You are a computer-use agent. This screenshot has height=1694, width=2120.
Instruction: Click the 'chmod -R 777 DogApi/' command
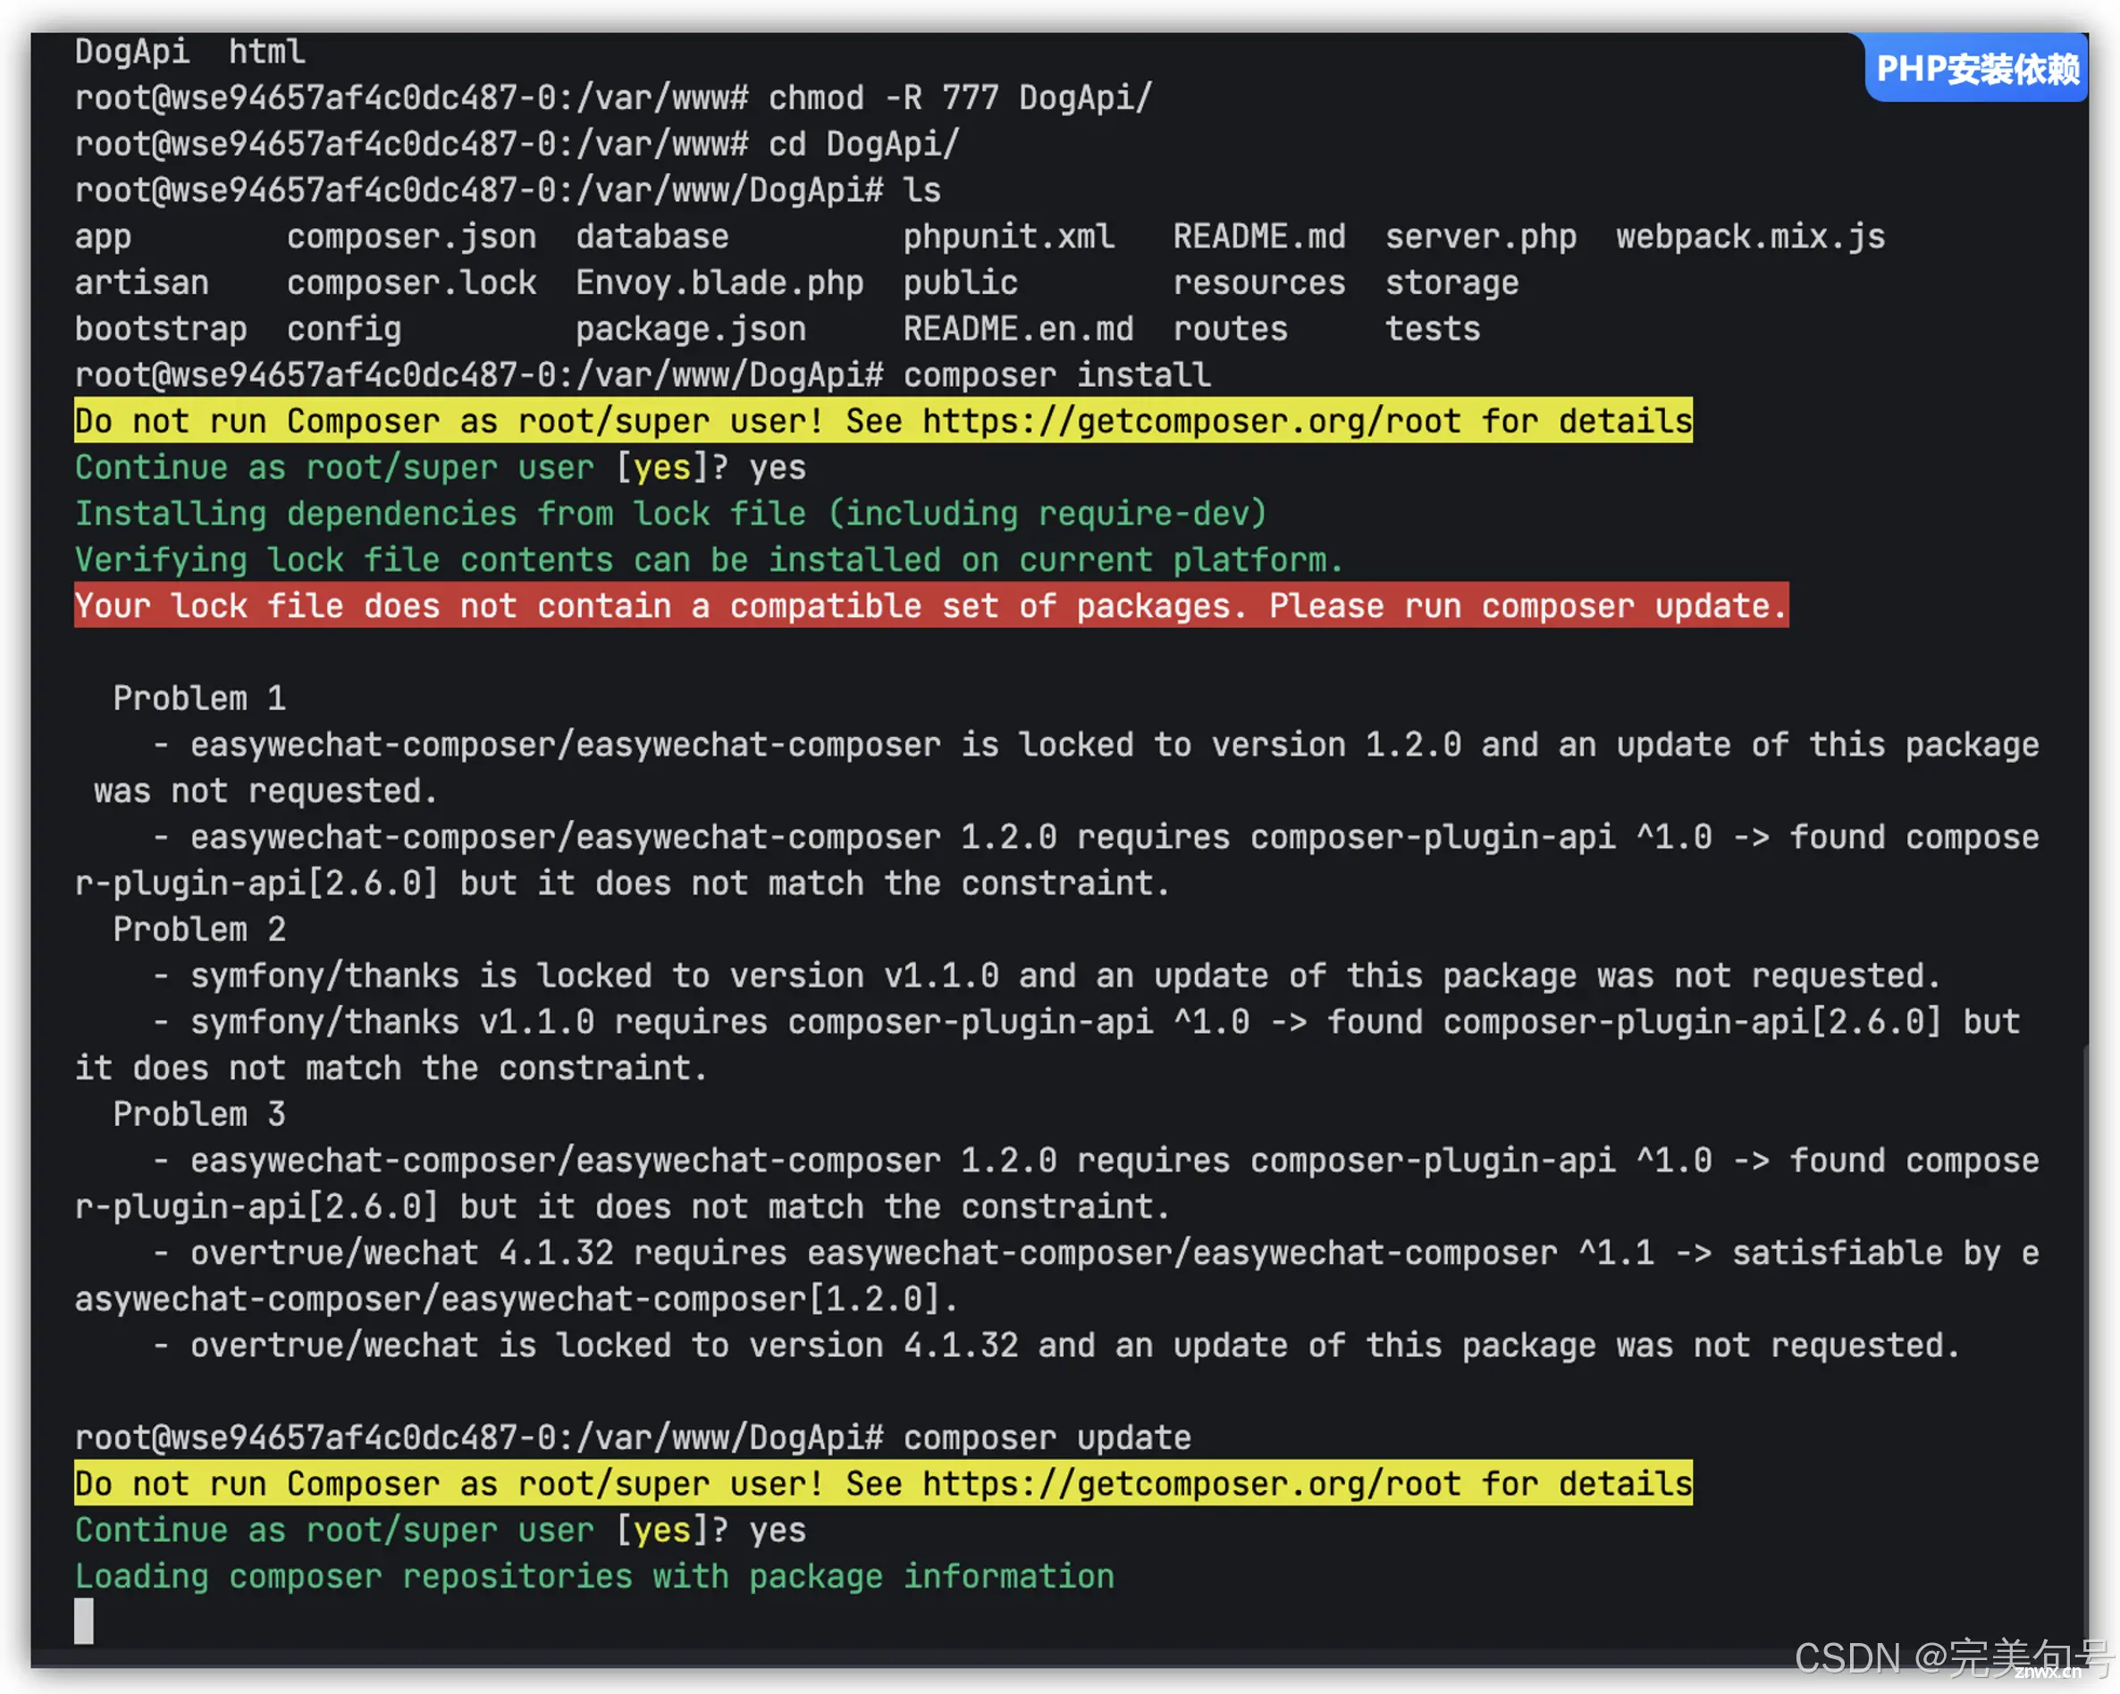tap(960, 98)
